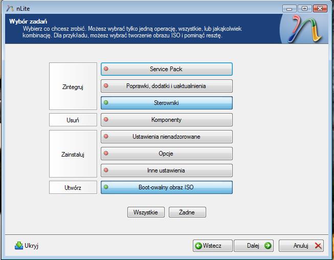This screenshot has width=334, height=260.
Task: Click the Zainstaluj category label
Action: pyautogui.click(x=73, y=154)
